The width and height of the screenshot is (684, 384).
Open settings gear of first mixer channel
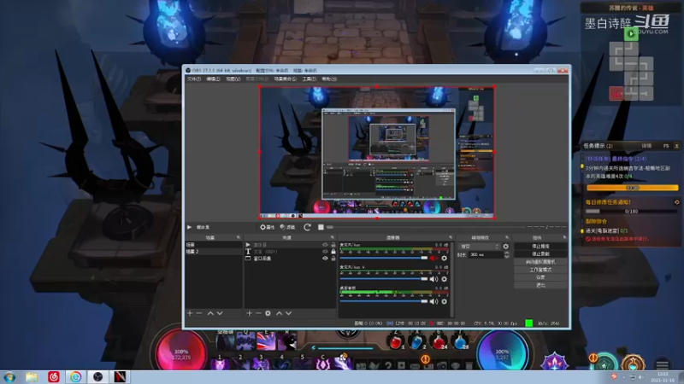[x=444, y=259]
